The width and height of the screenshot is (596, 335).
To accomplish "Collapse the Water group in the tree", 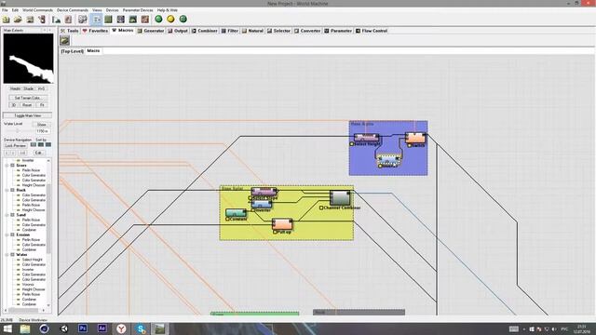I will click(x=7, y=255).
